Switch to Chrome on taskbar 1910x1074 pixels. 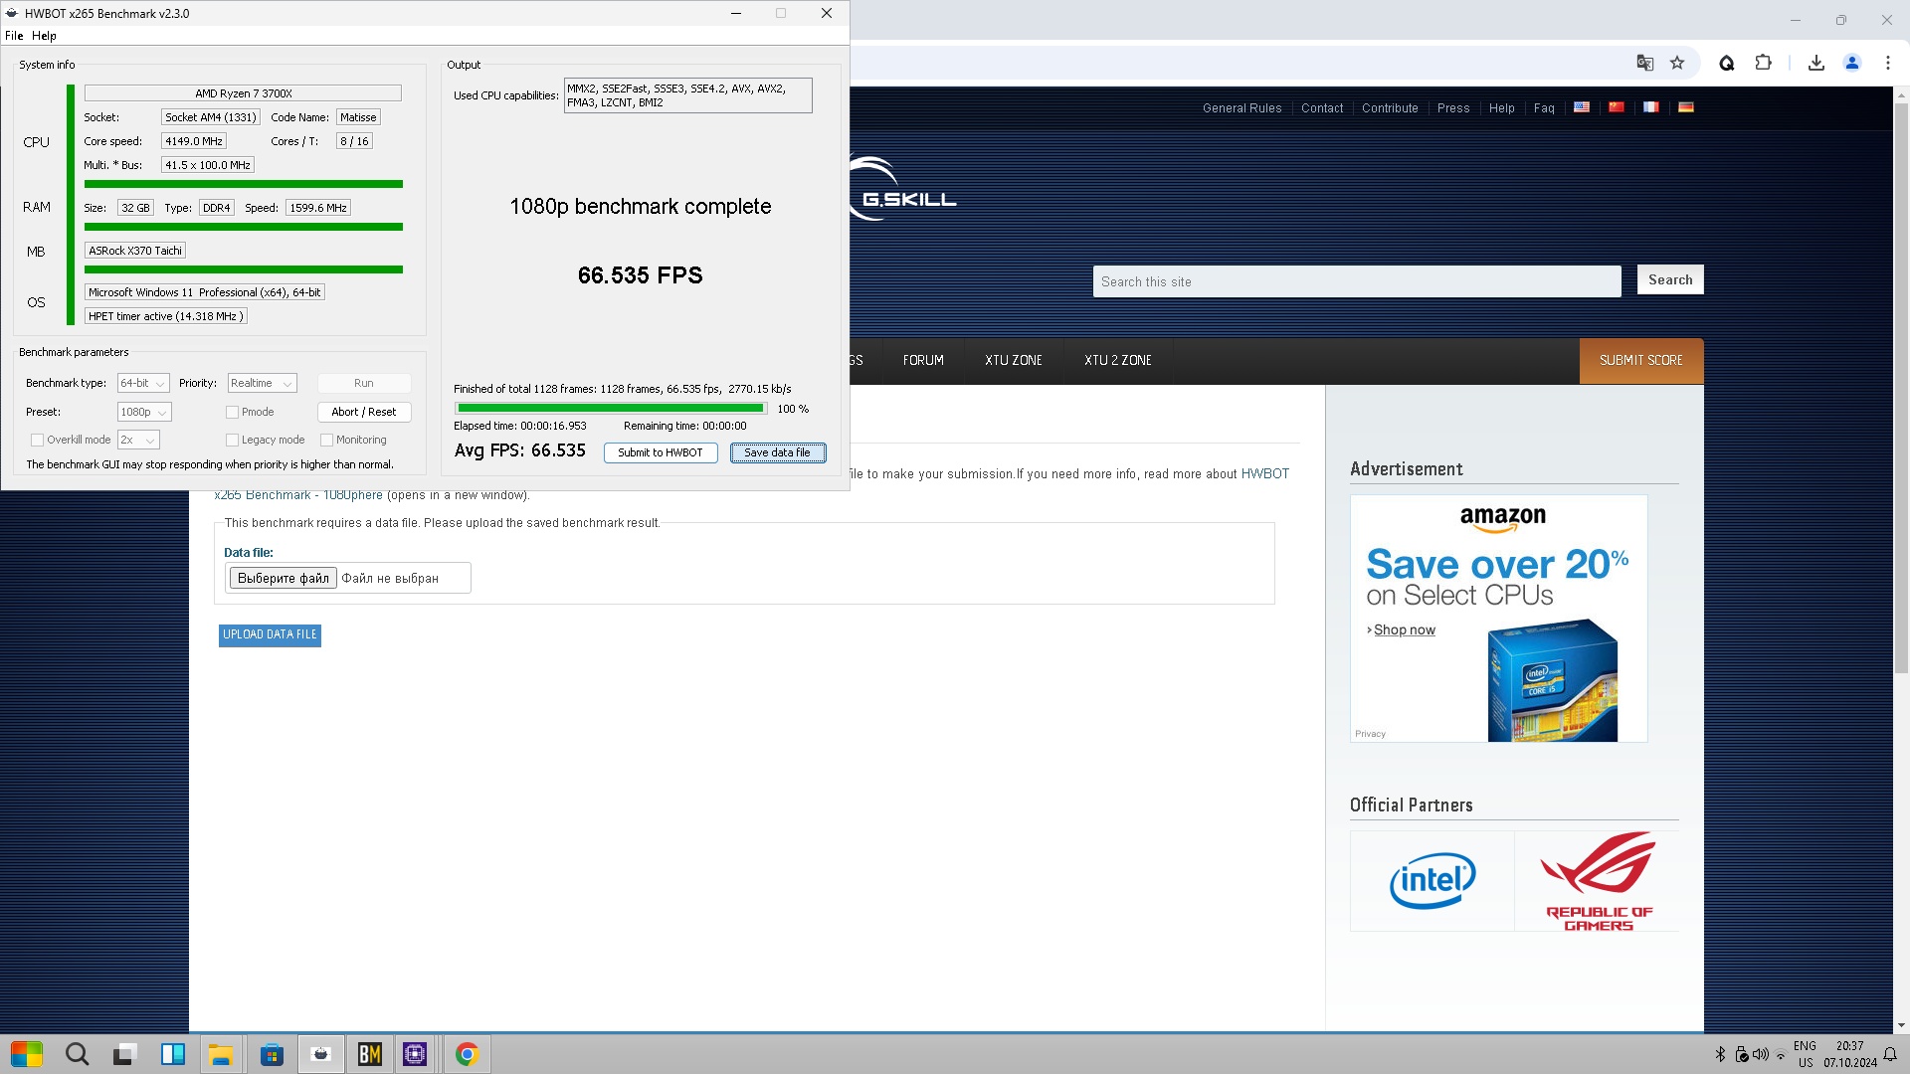pyautogui.click(x=467, y=1054)
